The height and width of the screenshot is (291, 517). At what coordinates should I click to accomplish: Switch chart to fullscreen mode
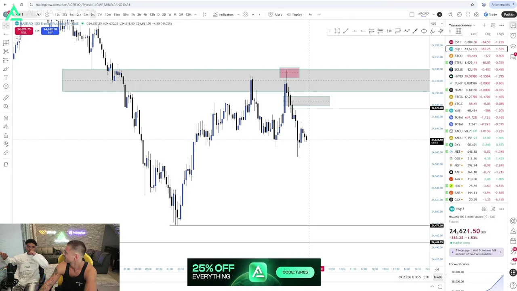click(x=468, y=15)
